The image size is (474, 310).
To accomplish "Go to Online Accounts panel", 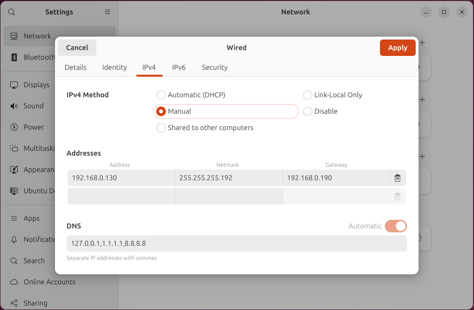I will pos(49,282).
